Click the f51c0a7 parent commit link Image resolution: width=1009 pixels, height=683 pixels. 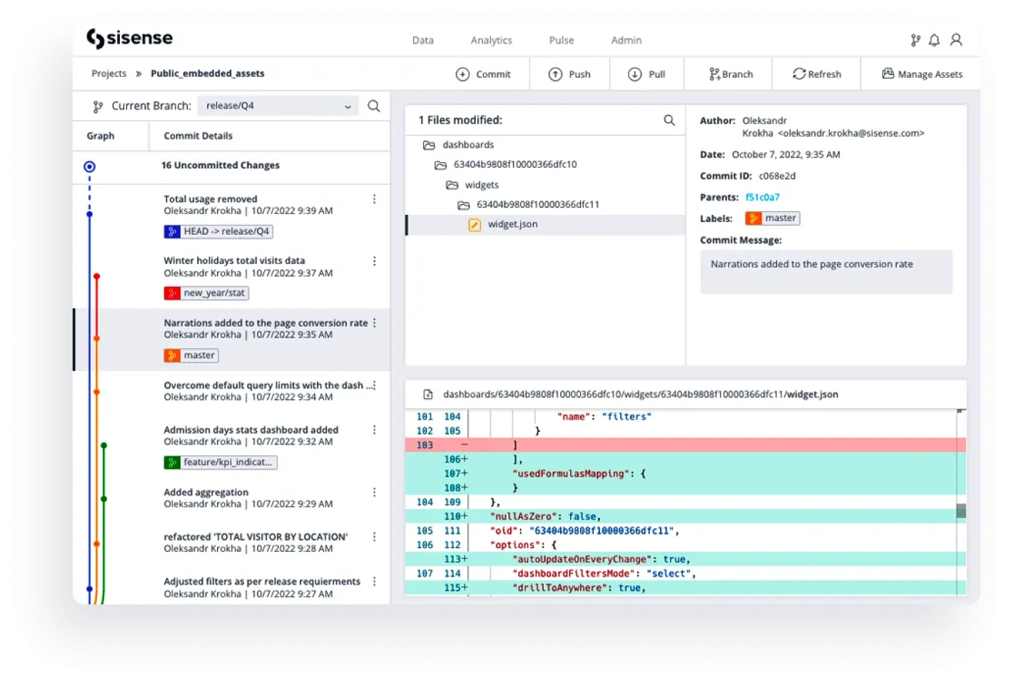click(x=763, y=197)
